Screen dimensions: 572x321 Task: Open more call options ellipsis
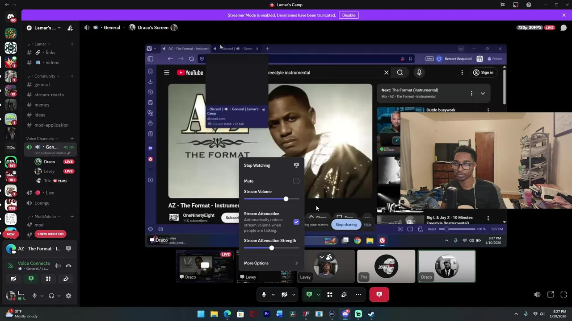coord(358,294)
